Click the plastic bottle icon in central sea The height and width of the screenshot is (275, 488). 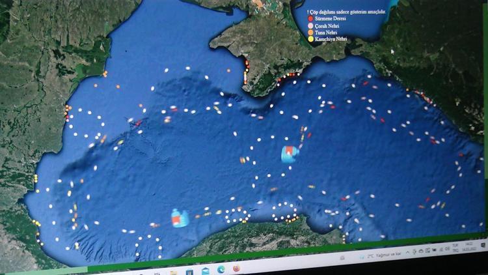click(x=290, y=154)
